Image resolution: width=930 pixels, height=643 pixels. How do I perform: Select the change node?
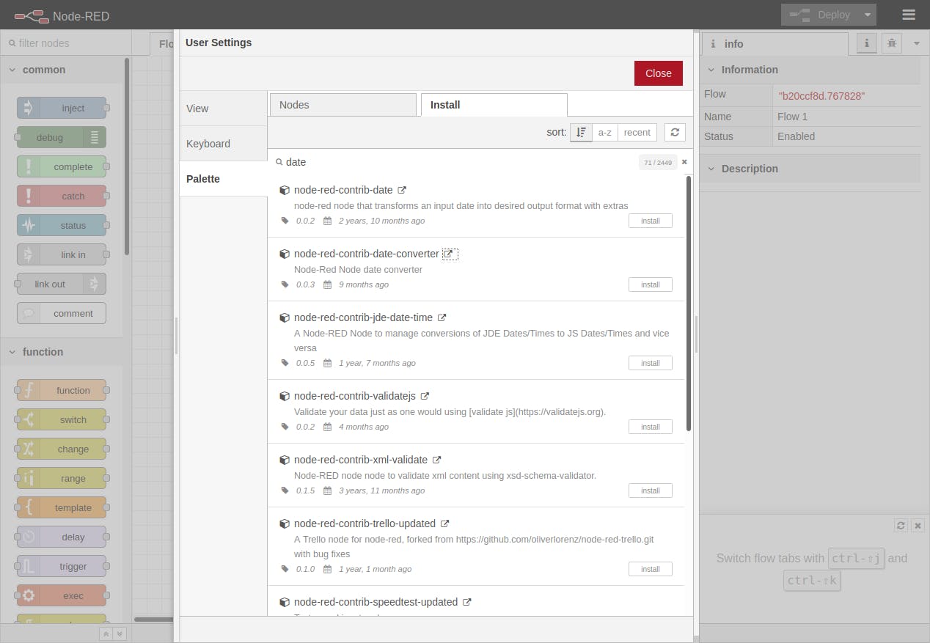[x=62, y=449]
